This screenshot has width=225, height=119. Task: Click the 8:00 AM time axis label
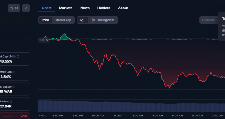point(197,116)
